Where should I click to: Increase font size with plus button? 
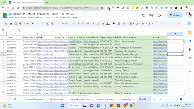coord(88,23)
